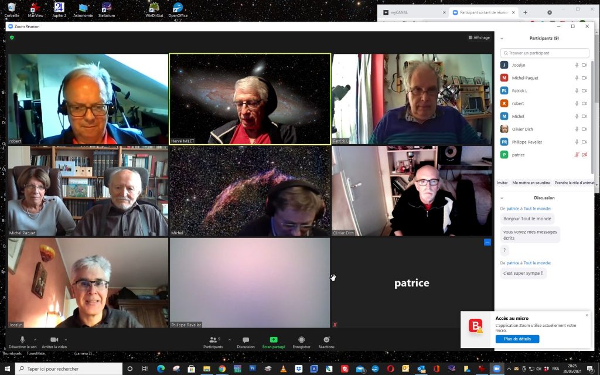Collapse the Discussion panel chevron
Screen dimensions: 600x375
pos(502,198)
